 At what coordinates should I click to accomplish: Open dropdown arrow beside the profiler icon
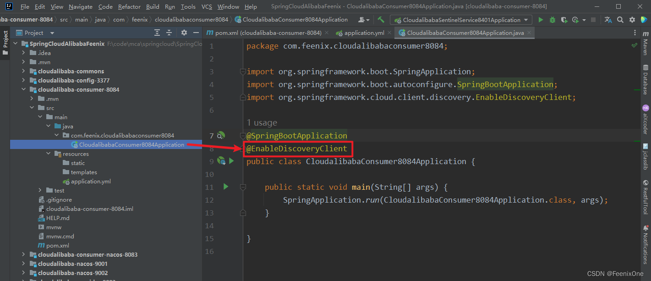pyautogui.click(x=584, y=20)
